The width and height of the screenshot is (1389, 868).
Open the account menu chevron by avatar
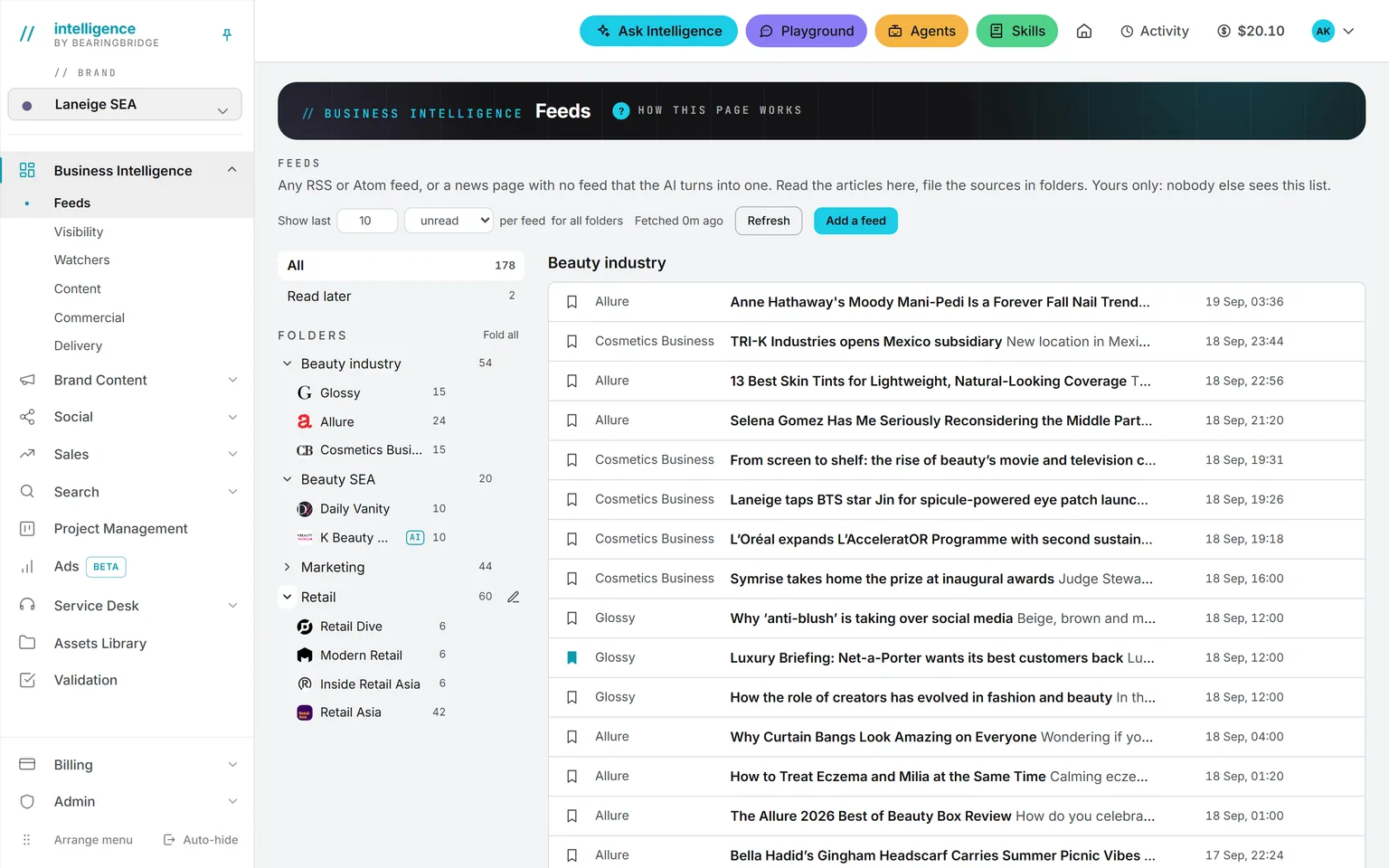[1348, 32]
